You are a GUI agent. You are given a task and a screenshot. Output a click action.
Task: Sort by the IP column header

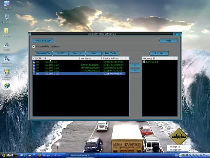coord(61,58)
